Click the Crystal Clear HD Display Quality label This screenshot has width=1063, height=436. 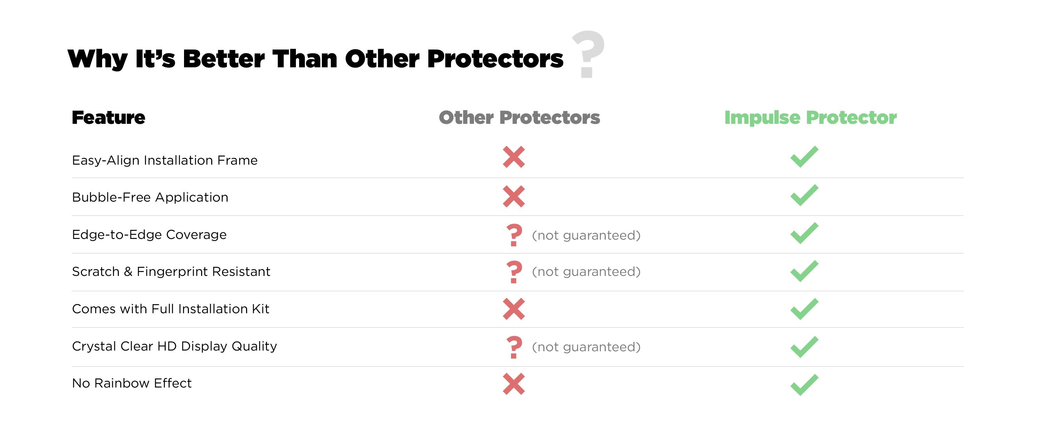(x=175, y=346)
